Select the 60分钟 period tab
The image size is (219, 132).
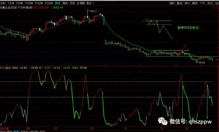click(49, 3)
